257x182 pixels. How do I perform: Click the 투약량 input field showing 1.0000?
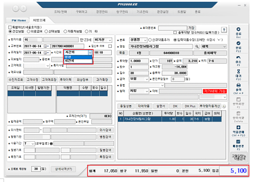139,61
